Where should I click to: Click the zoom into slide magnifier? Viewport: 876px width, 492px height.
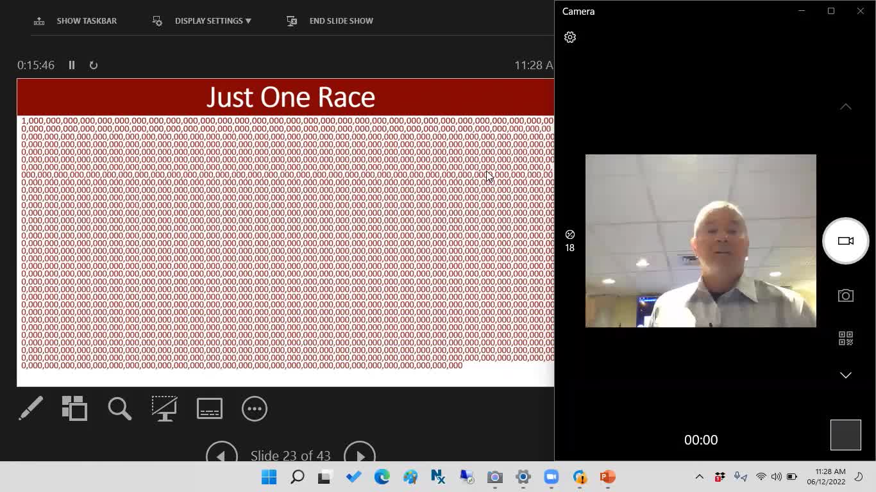[119, 408]
